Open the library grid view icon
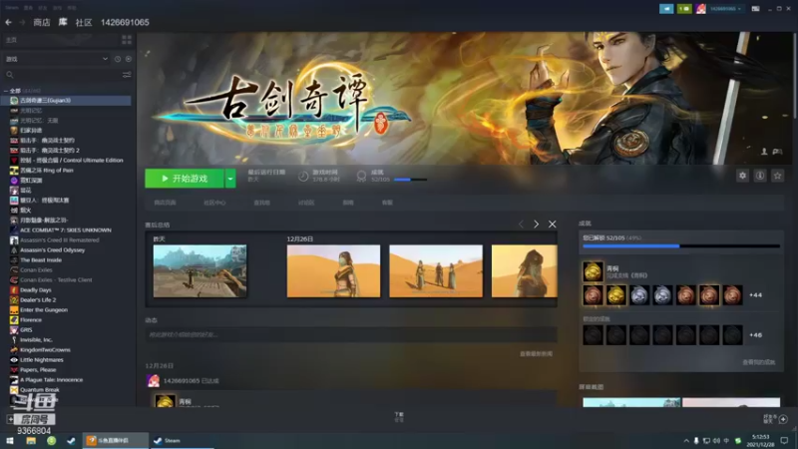 127,40
